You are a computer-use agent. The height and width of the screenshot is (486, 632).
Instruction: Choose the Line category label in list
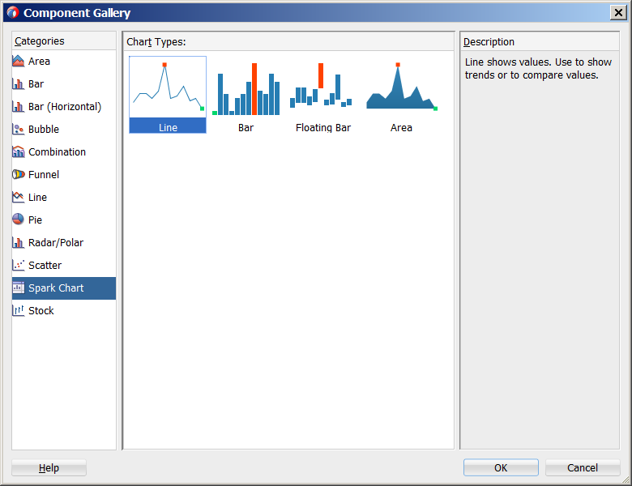tap(37, 197)
